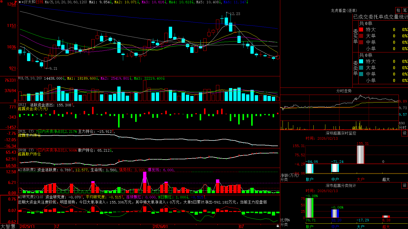Click the MA4: 10.618 value
The height and width of the screenshot is (229, 408).
point(182,2)
